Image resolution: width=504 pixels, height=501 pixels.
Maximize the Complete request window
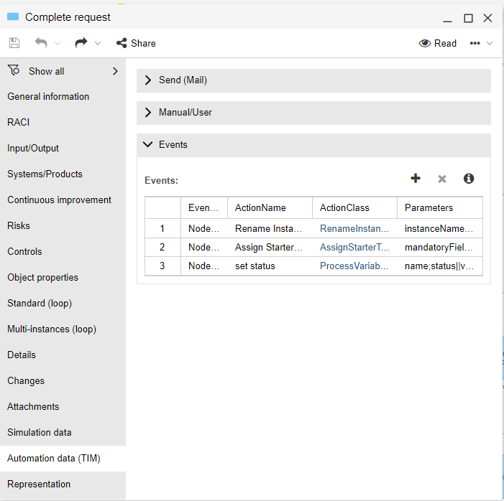pos(468,18)
